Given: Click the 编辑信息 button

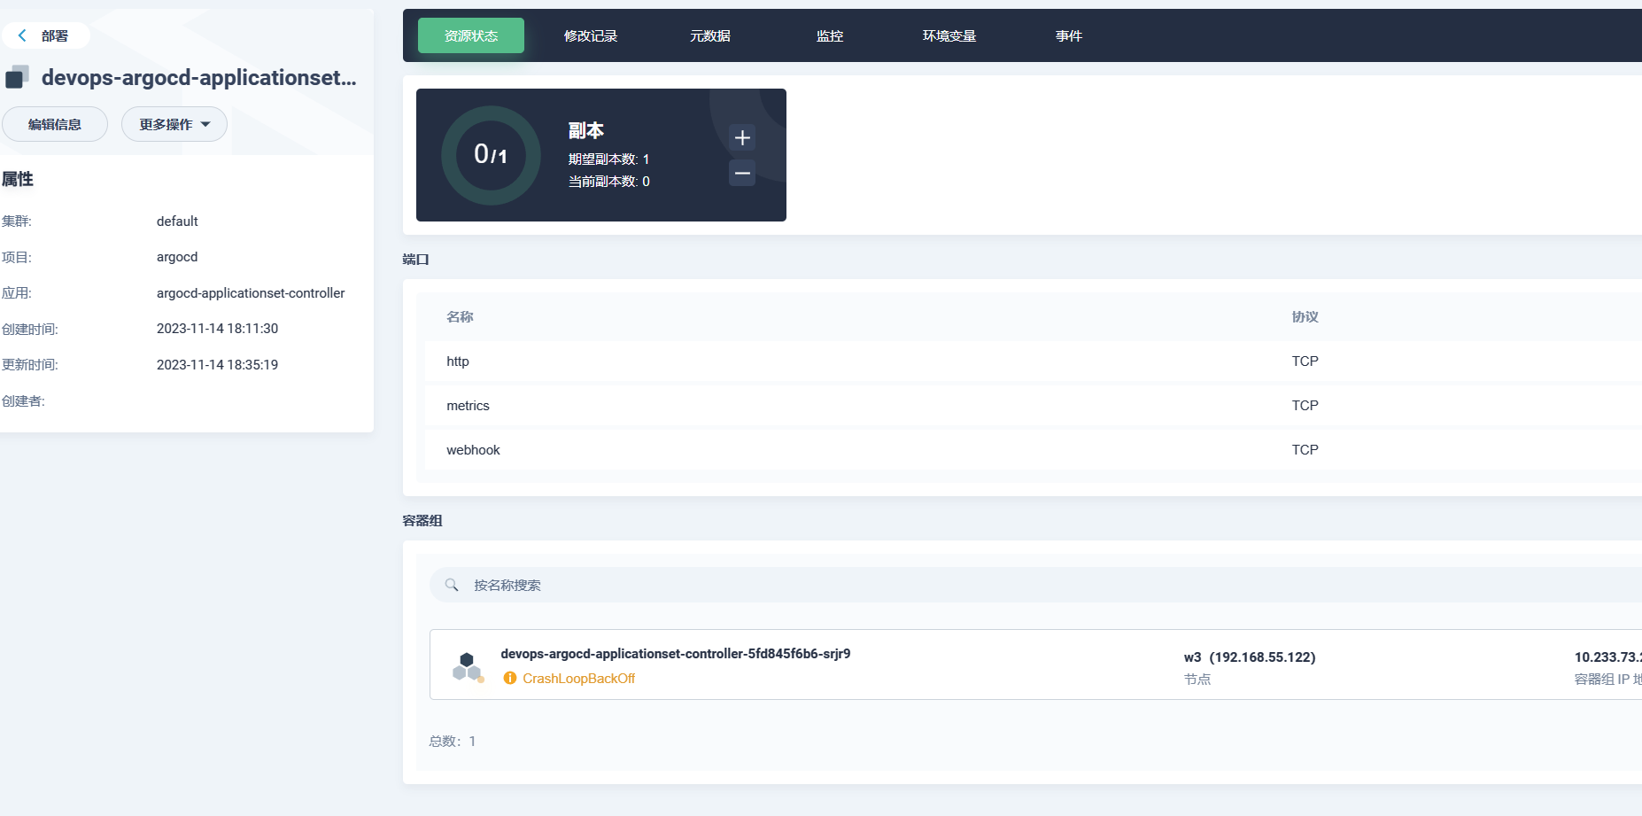Looking at the screenshot, I should 55,124.
